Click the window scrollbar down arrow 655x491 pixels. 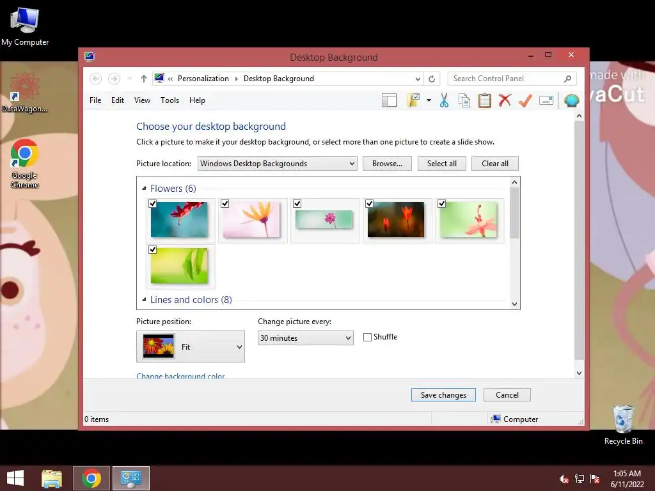click(579, 373)
